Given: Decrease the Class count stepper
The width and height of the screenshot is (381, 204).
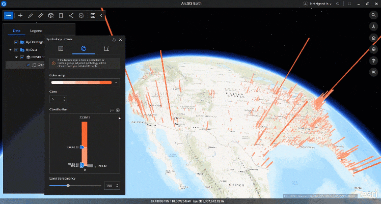Looking at the screenshot, I should [64, 100].
